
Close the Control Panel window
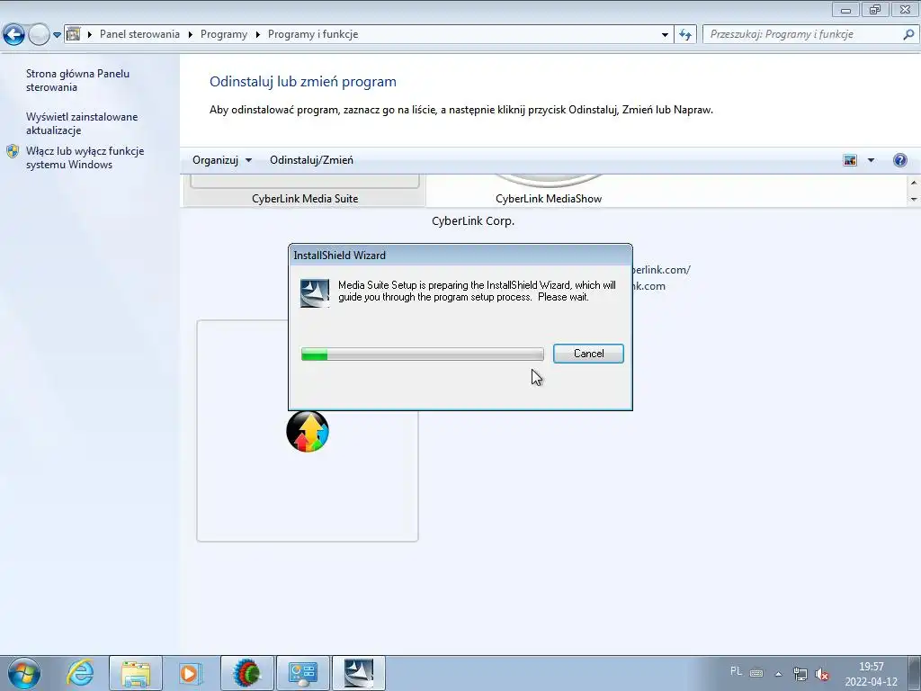tap(905, 9)
